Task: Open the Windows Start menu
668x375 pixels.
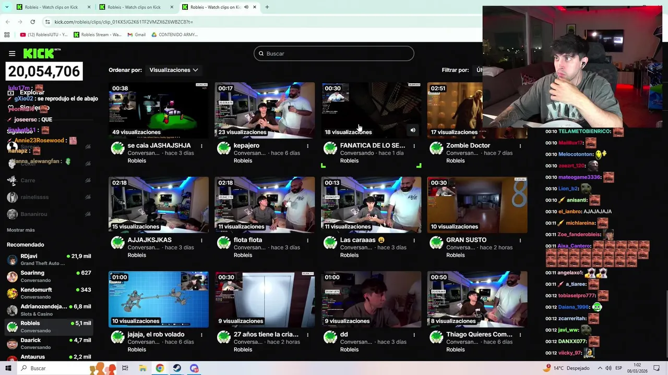Action: coord(8,368)
